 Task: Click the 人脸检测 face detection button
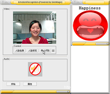tap(20, 50)
